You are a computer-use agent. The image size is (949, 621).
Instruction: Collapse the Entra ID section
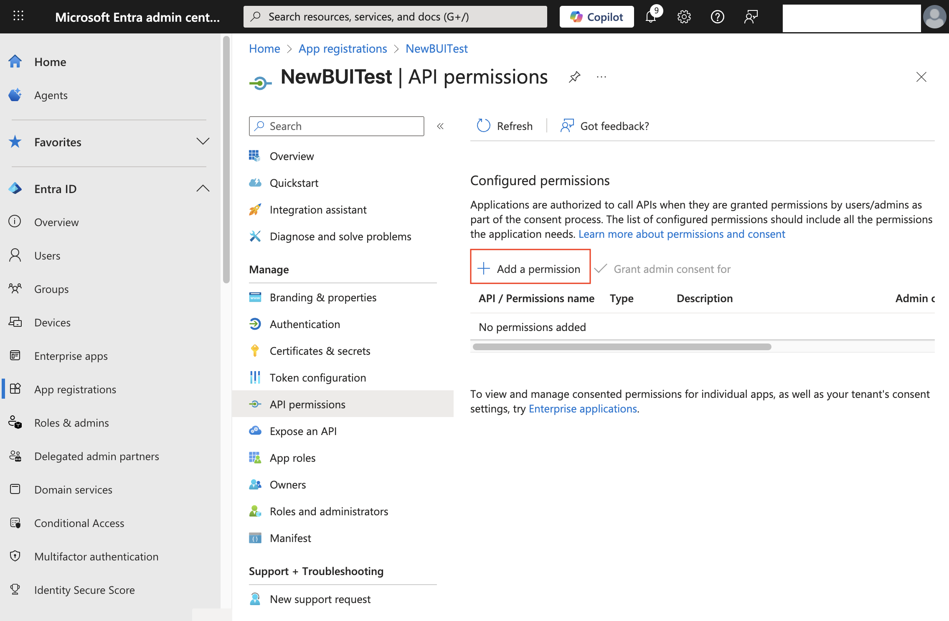[203, 188]
